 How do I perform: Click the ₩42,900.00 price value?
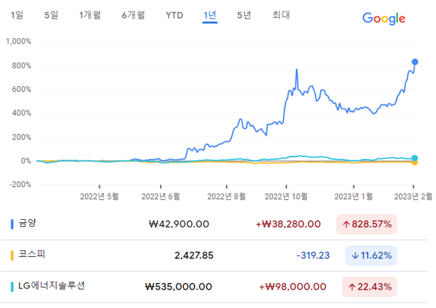[179, 223]
